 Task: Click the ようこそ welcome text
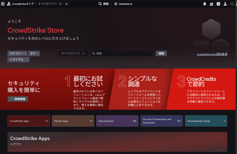click(14, 21)
